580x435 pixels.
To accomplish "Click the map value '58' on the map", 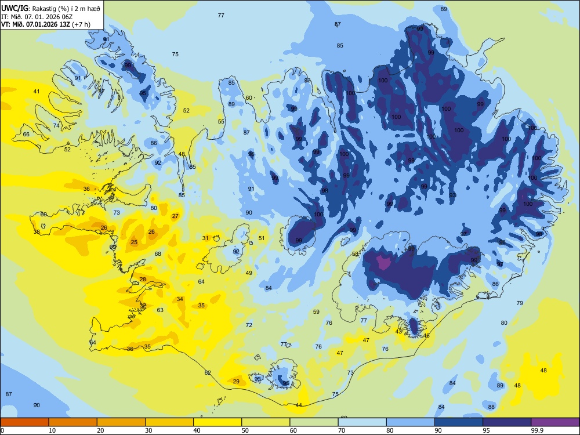I will (355, 254).
